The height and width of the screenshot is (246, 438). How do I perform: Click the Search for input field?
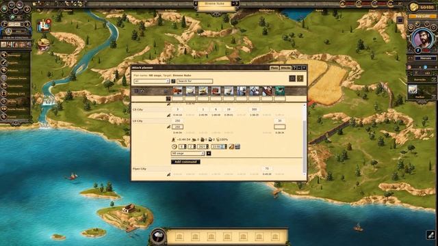pyautogui.click(x=194, y=81)
